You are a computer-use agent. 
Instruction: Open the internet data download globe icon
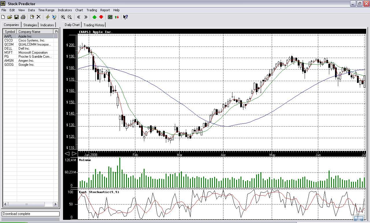[x=54, y=17]
